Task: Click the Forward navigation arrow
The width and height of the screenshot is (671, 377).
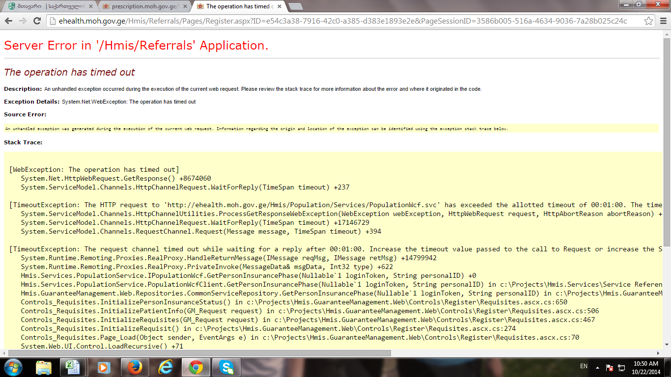Action: [x=23, y=21]
